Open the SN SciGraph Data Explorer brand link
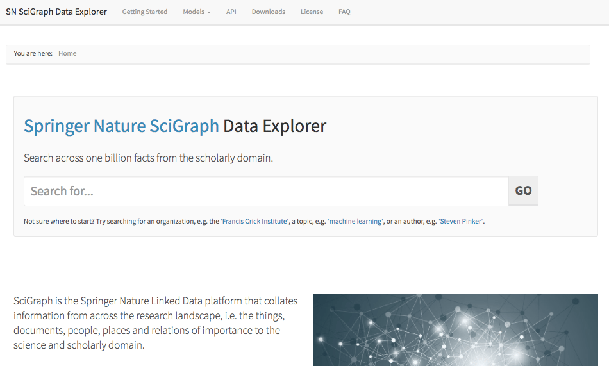 56,12
